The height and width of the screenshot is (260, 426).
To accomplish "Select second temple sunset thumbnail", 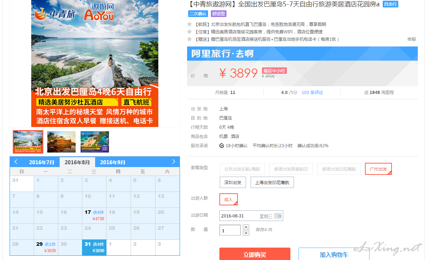I will coord(61,142).
